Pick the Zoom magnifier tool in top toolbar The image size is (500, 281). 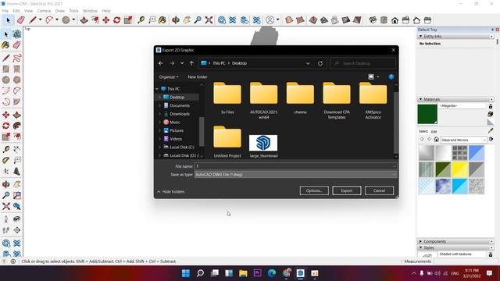pos(198,20)
